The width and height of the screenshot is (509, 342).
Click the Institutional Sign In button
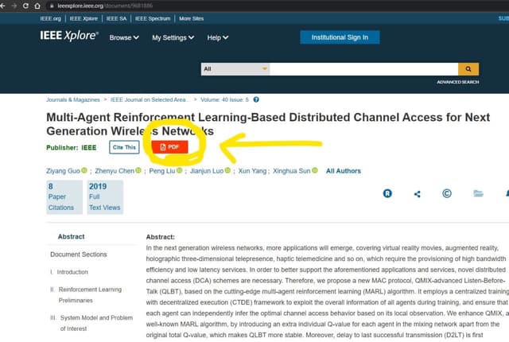point(340,37)
